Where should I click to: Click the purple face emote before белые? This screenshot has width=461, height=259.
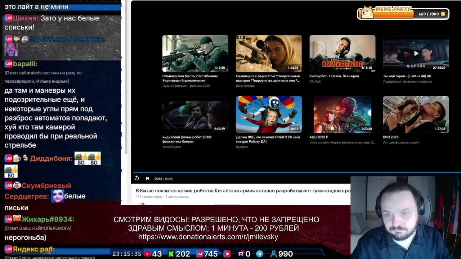pyautogui.click(x=58, y=196)
